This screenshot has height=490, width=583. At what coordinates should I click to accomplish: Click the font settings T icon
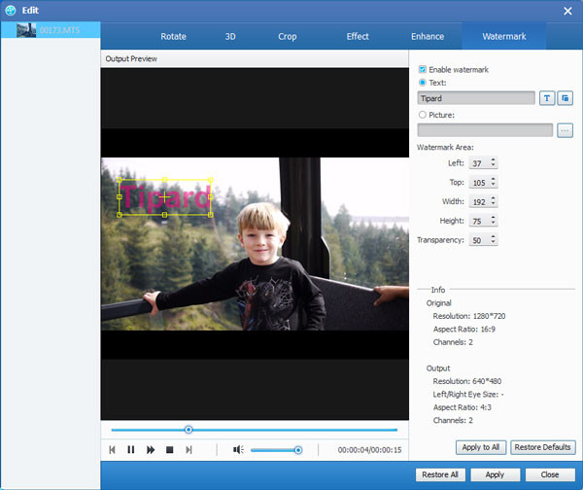pyautogui.click(x=547, y=98)
